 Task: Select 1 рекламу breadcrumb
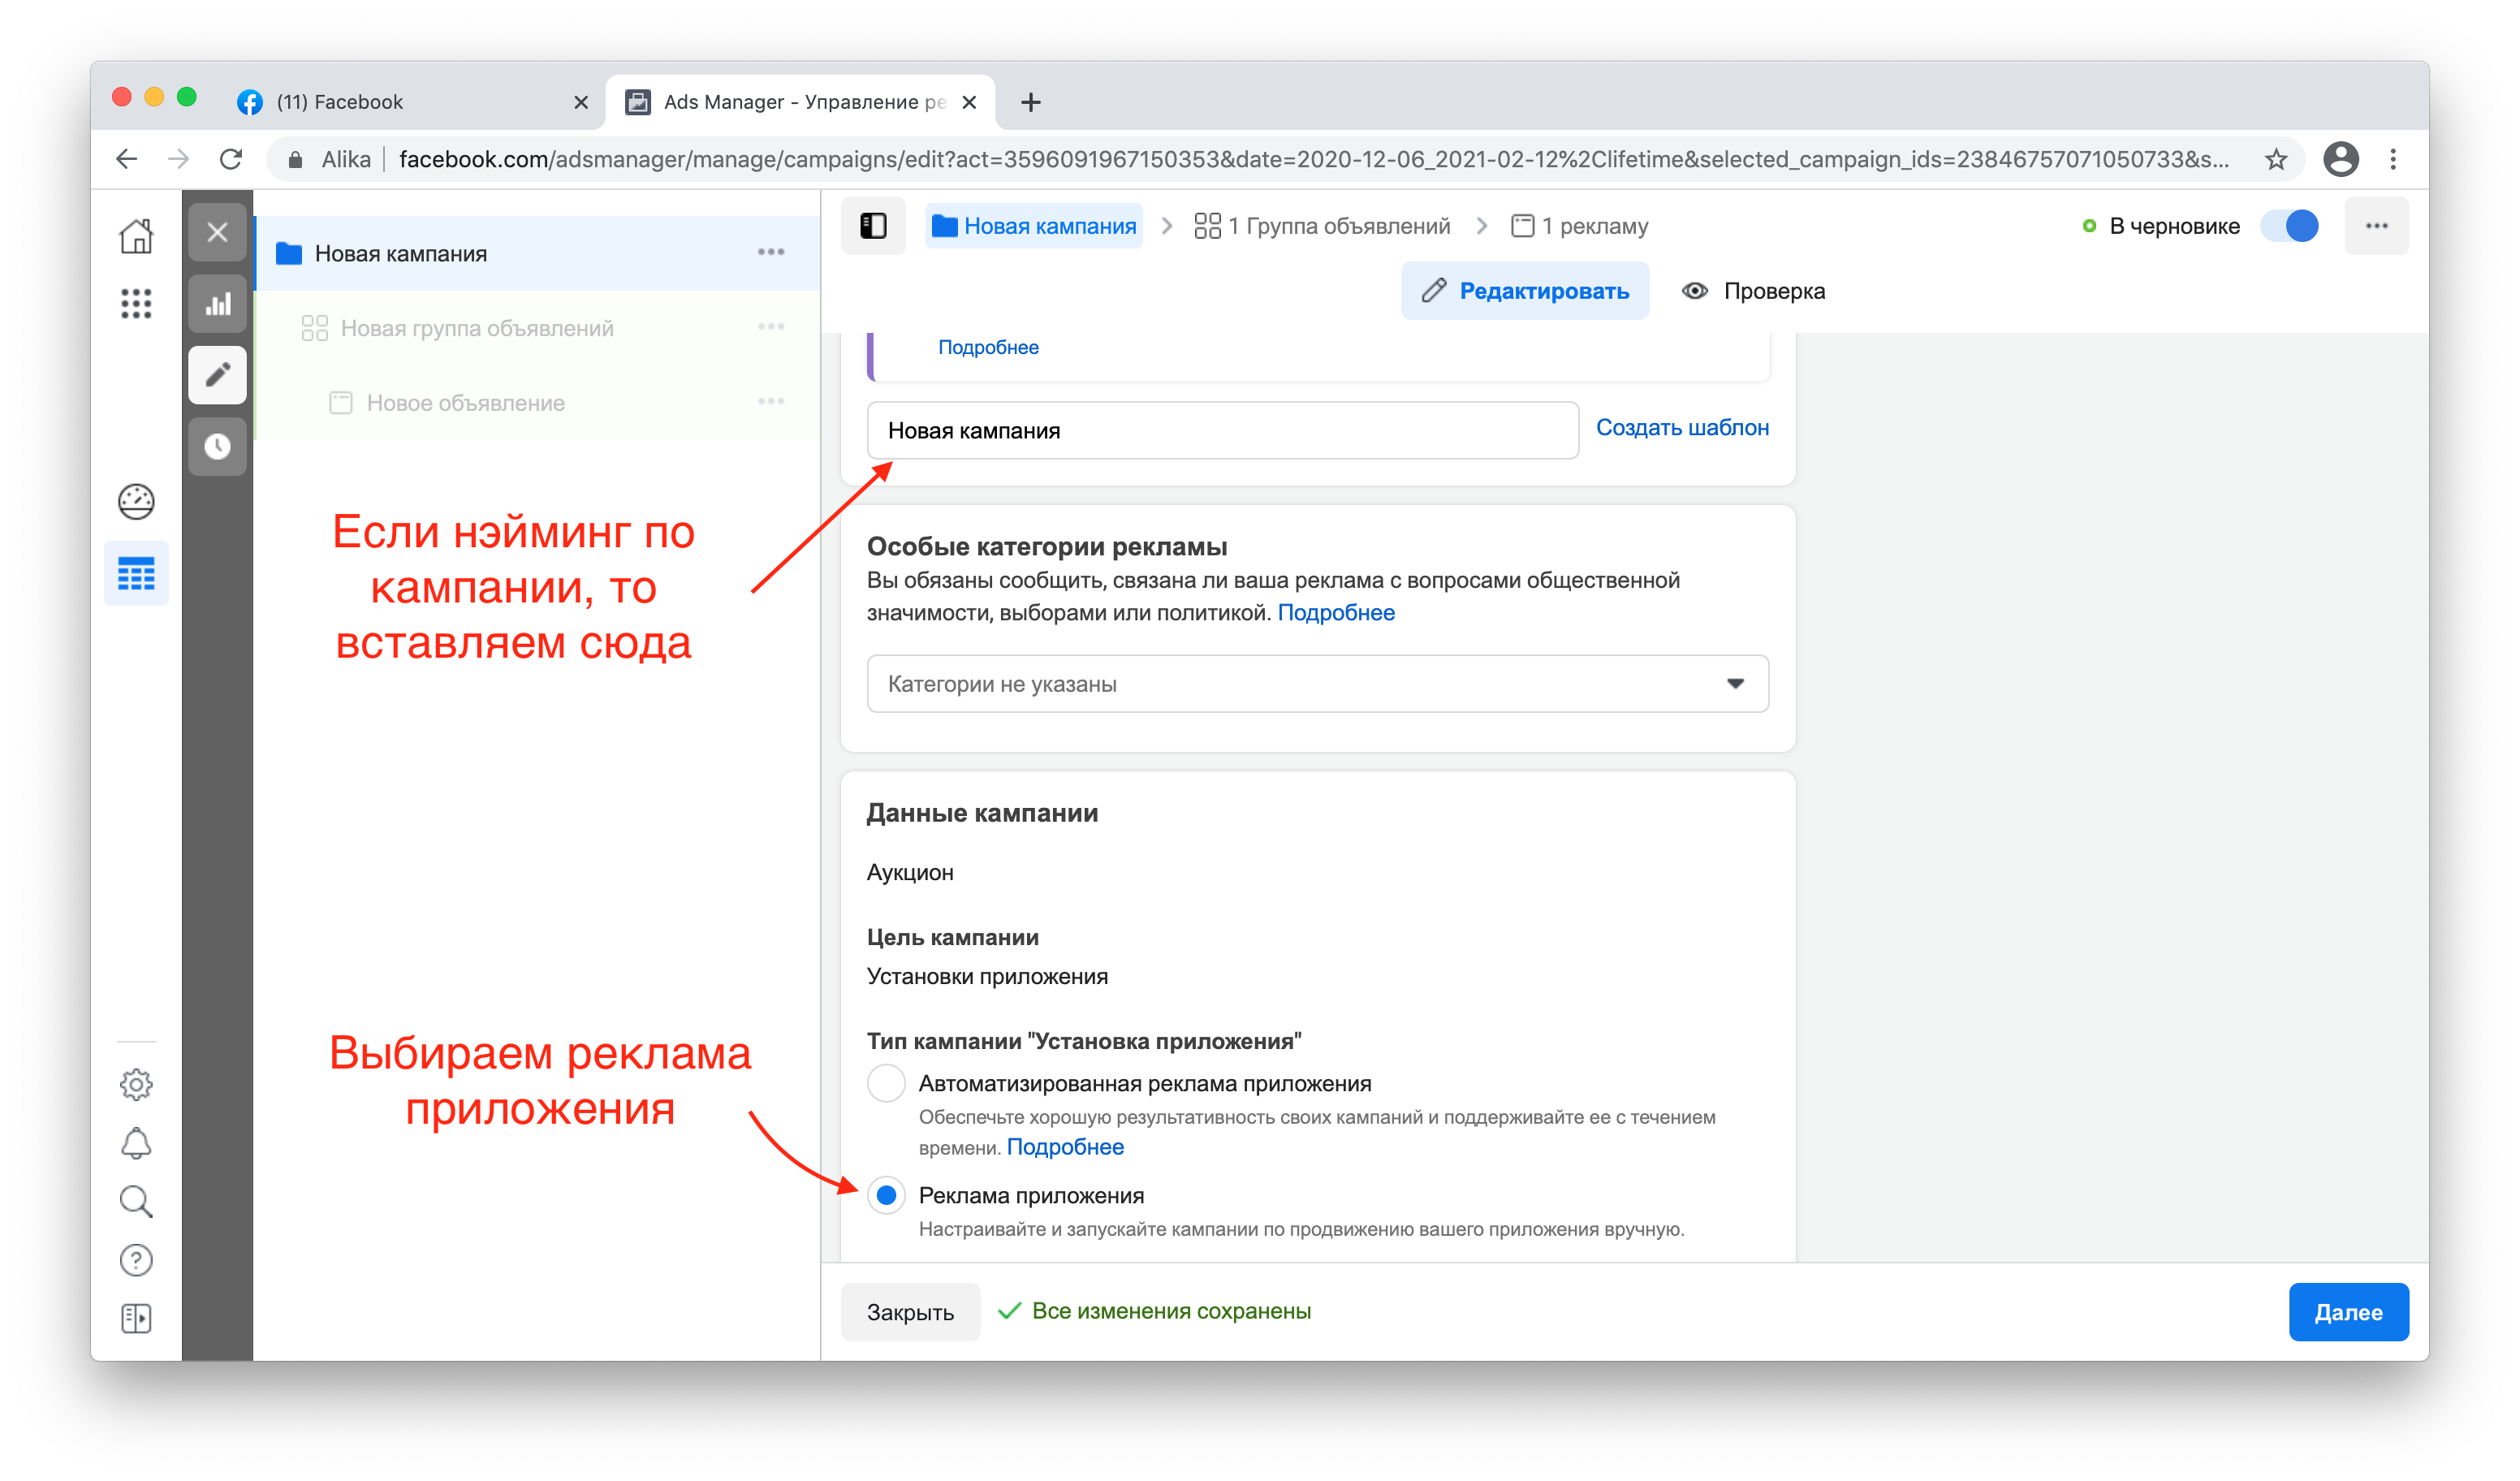[1579, 226]
